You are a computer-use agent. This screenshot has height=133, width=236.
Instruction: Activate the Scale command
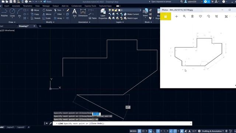pyautogui.click(x=46, y=18)
